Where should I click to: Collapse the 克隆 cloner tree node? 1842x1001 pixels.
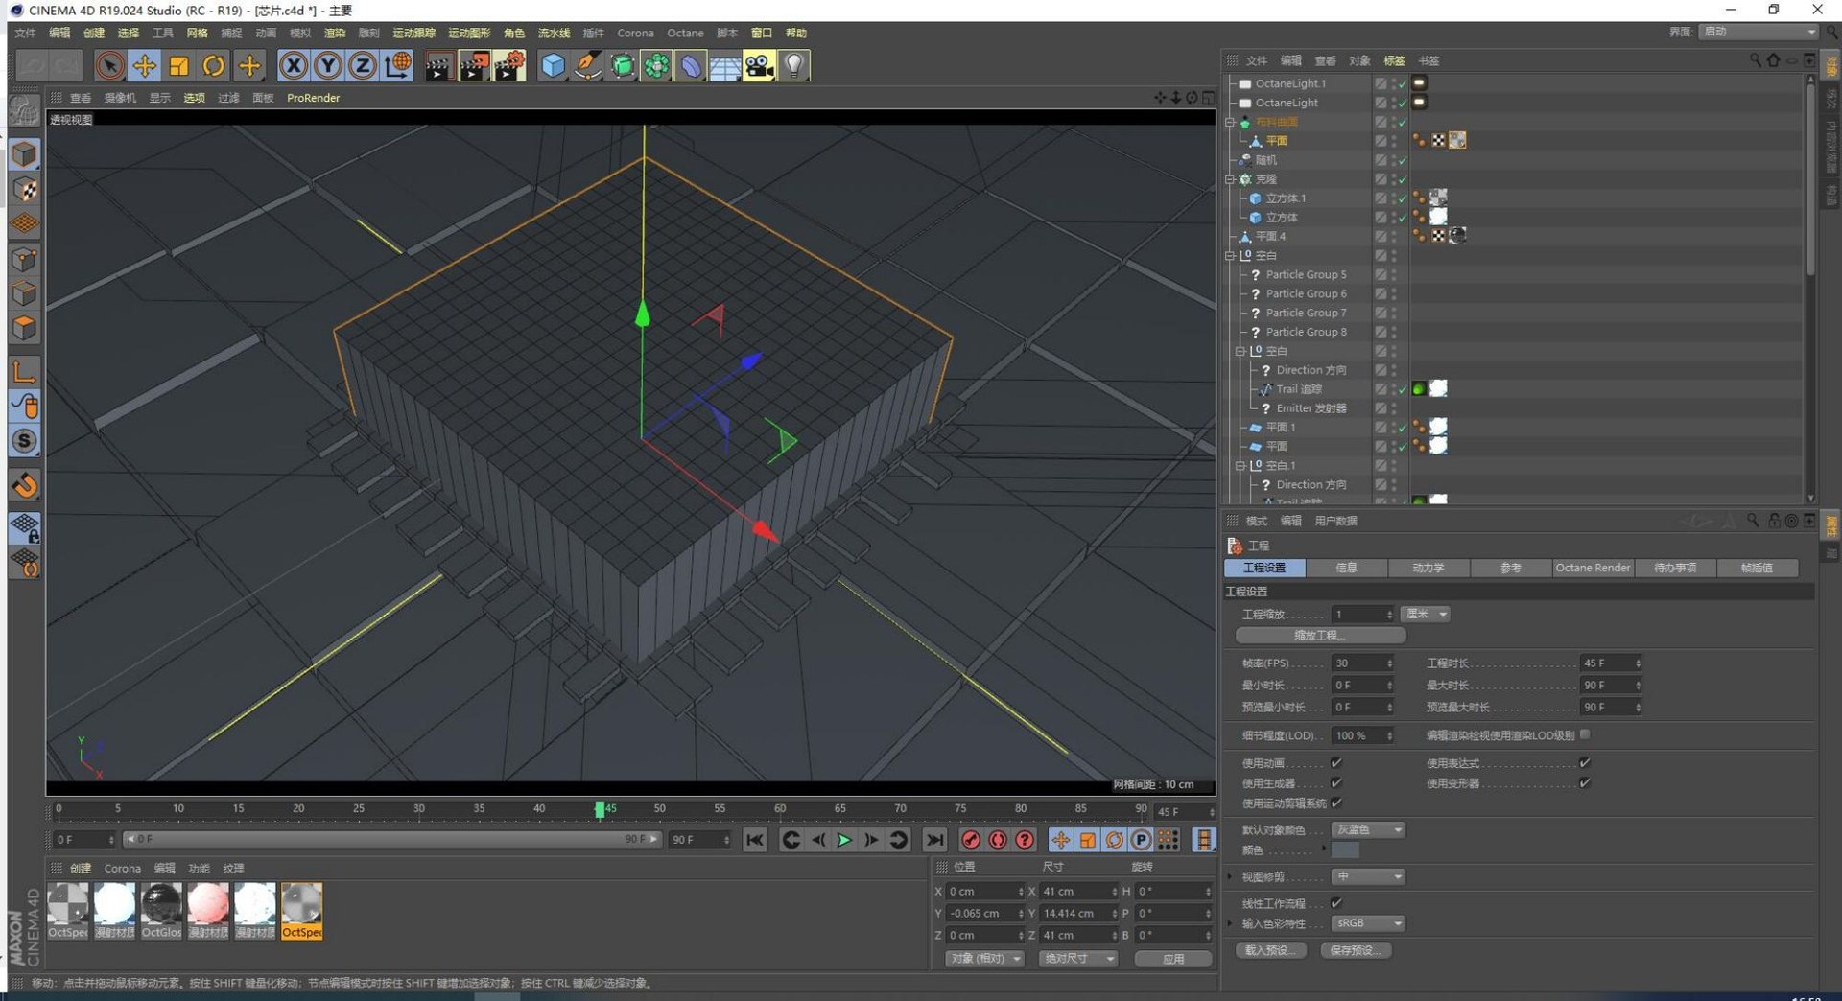click(1231, 179)
